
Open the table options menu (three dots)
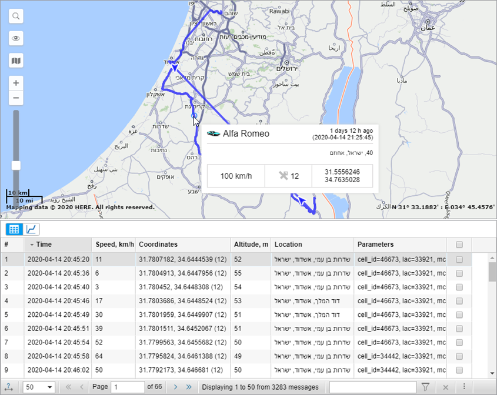pyautogui.click(x=464, y=387)
